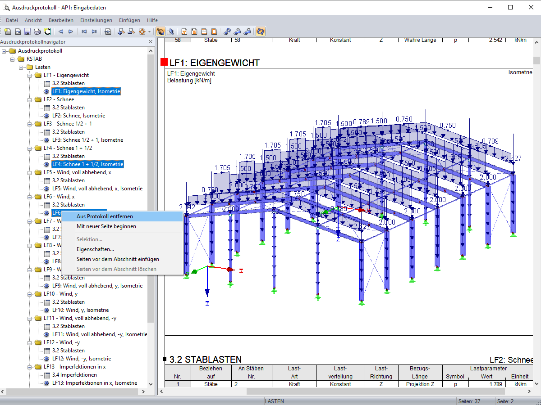Collapse the Lasten tree folder

point(21,67)
